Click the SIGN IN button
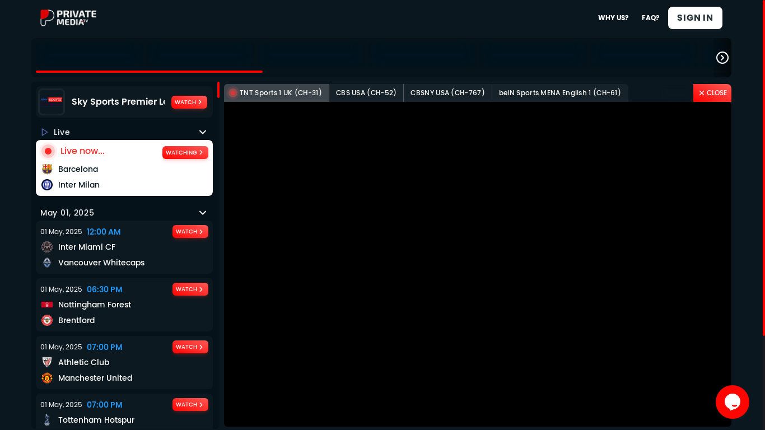Screen dimensions: 765x430 (x=695, y=18)
